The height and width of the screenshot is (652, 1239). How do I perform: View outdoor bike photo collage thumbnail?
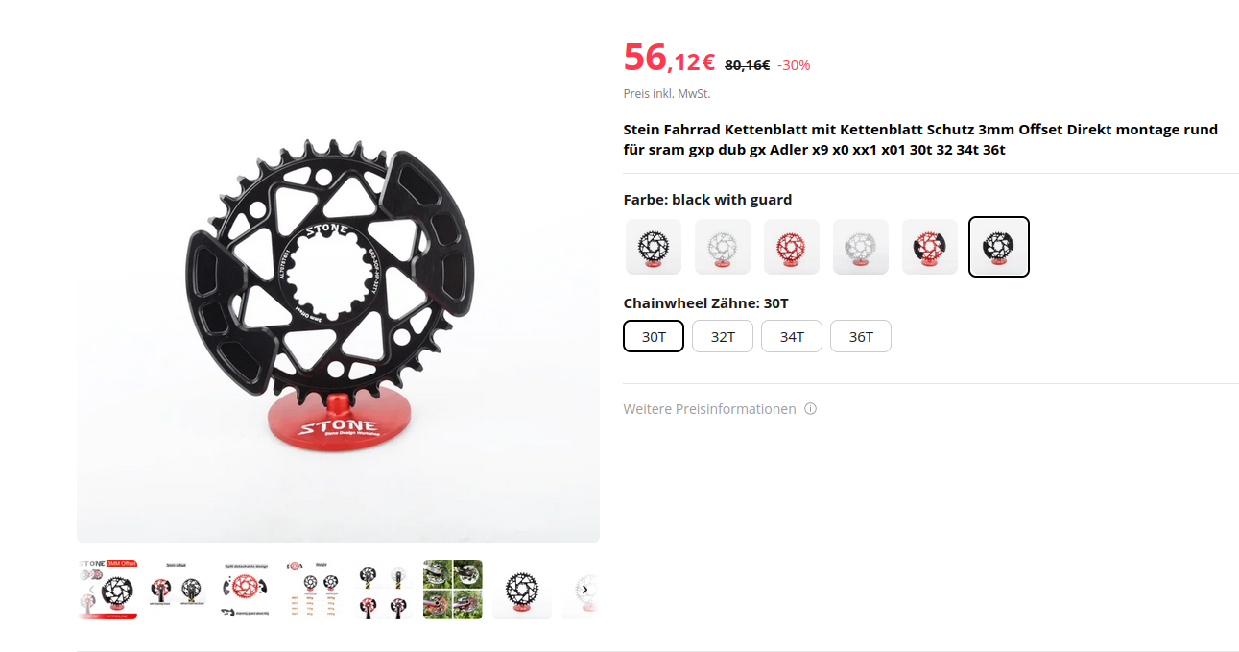453,590
